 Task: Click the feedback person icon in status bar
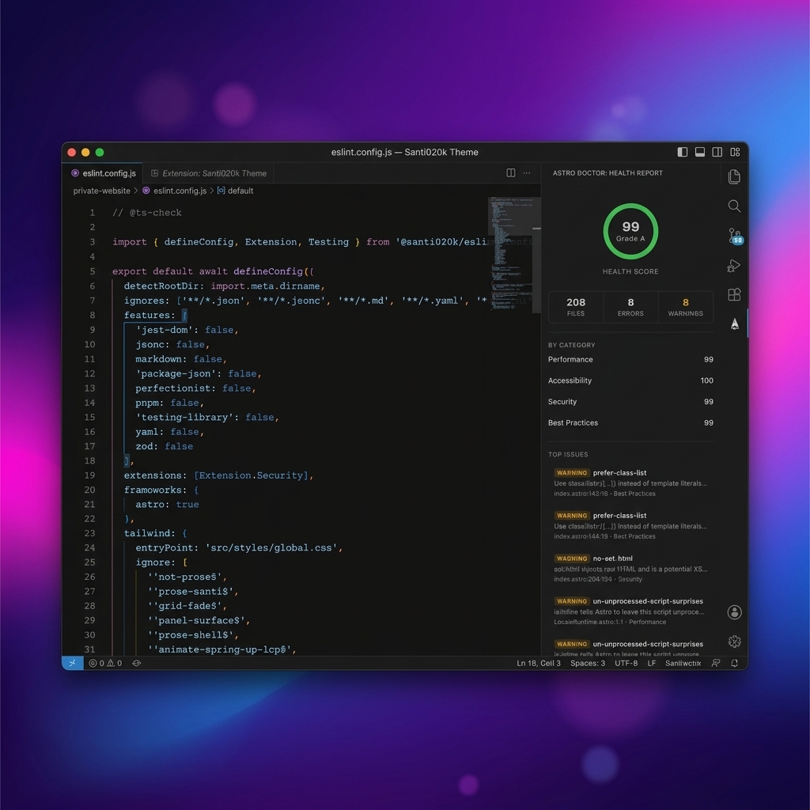click(x=715, y=664)
